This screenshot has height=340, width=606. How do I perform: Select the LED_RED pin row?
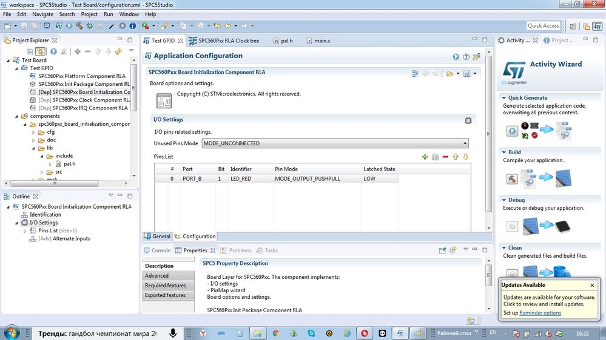coord(277,179)
